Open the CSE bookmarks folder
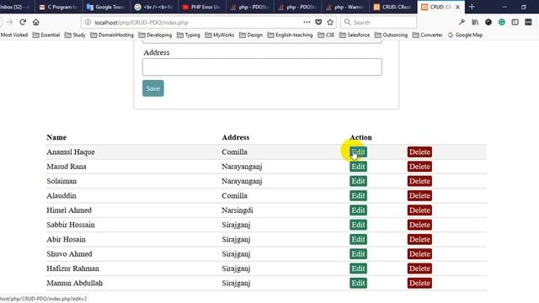Screen dimensions: 539x303 [326, 35]
